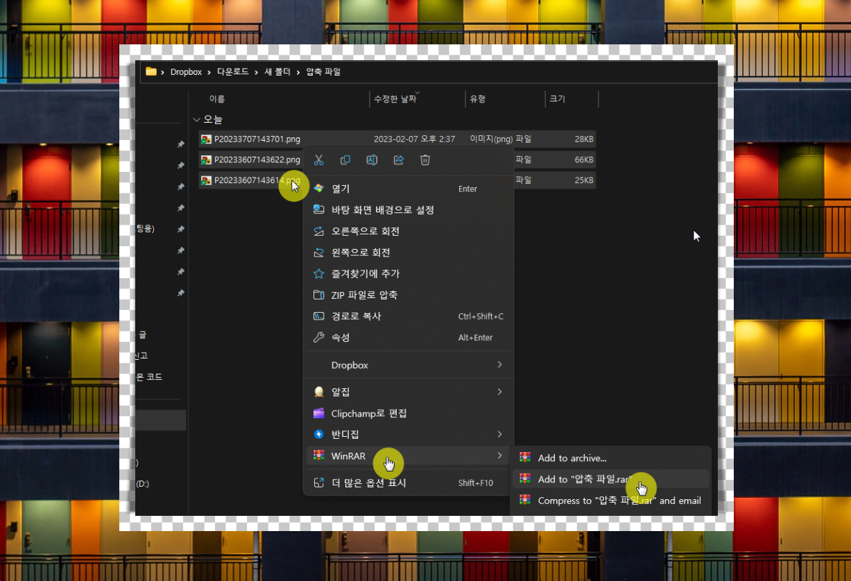851x581 pixels.
Task: Choose 바탕 화면 배경으로 설정
Action: 409,209
